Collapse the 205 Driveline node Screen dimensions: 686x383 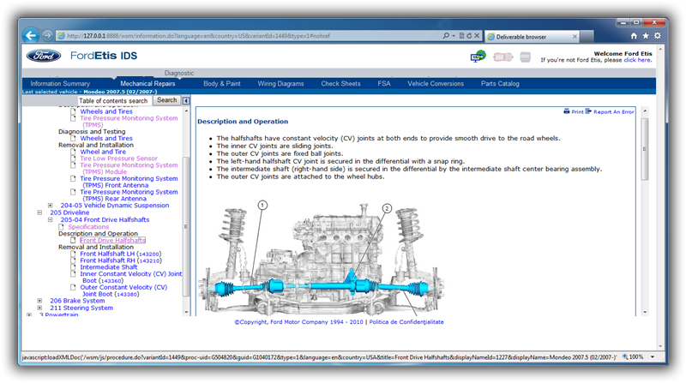[x=39, y=212]
